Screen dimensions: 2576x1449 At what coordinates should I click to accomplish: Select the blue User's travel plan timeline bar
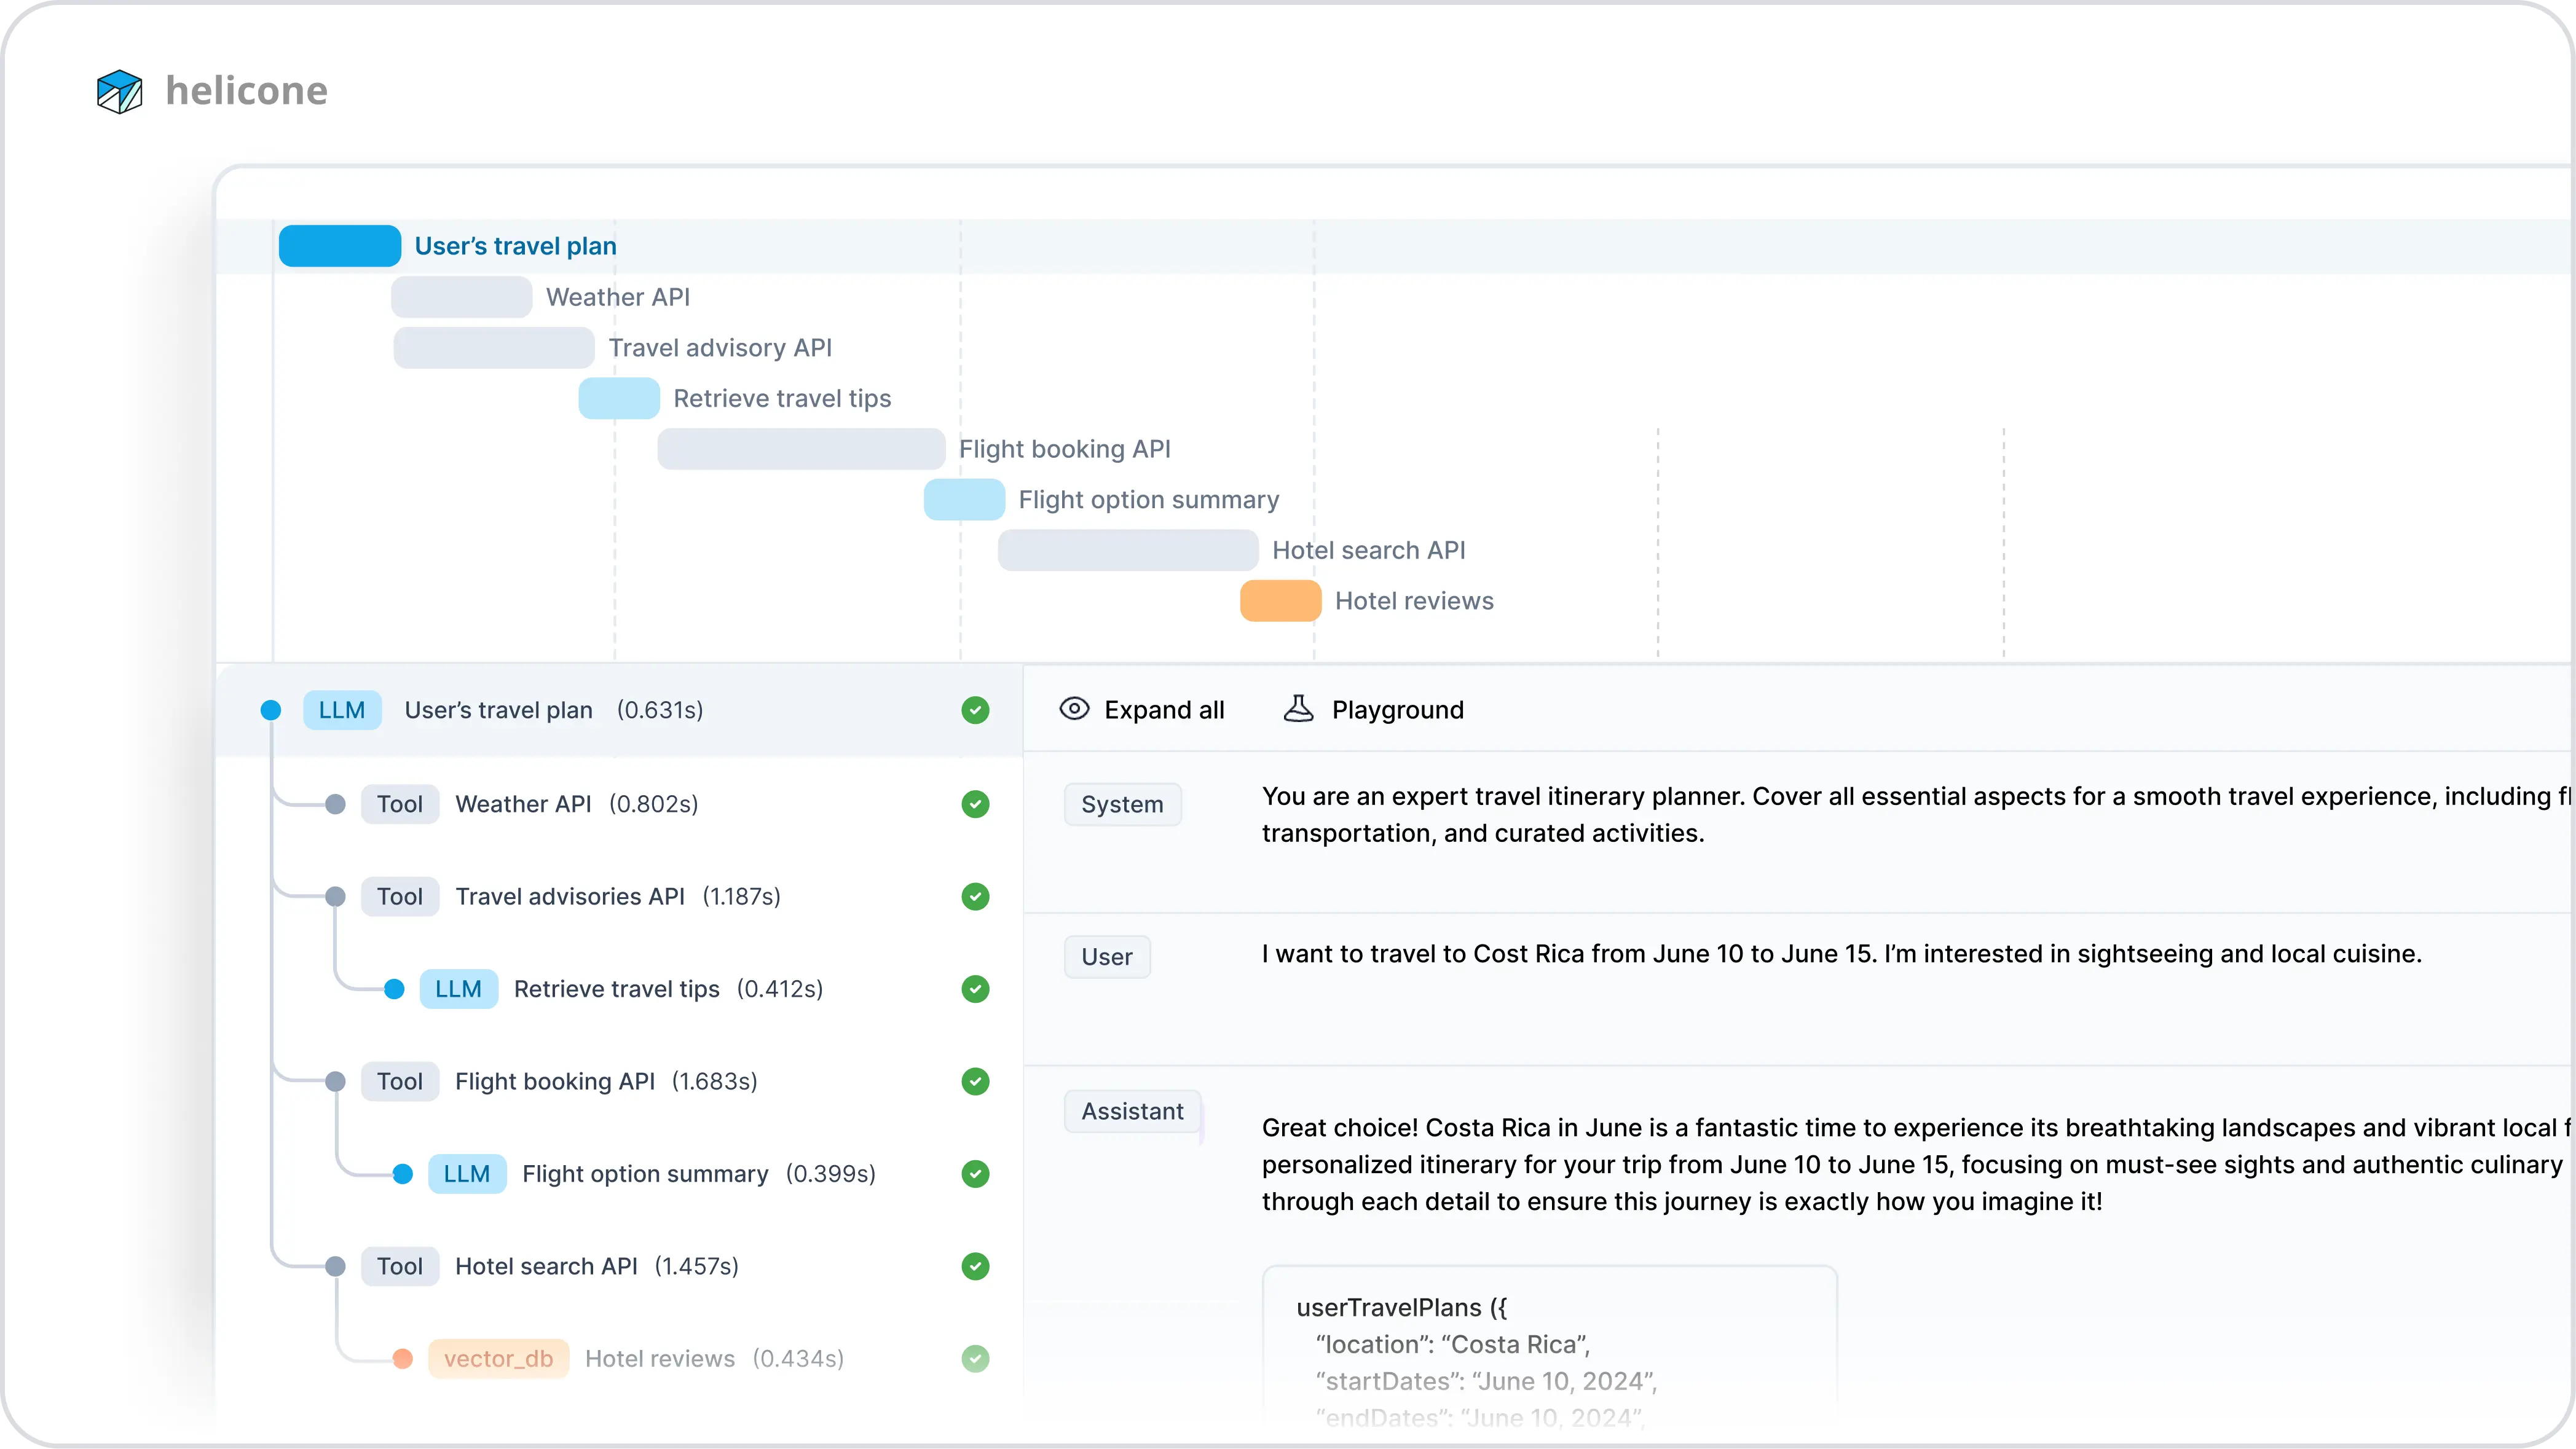click(x=340, y=246)
